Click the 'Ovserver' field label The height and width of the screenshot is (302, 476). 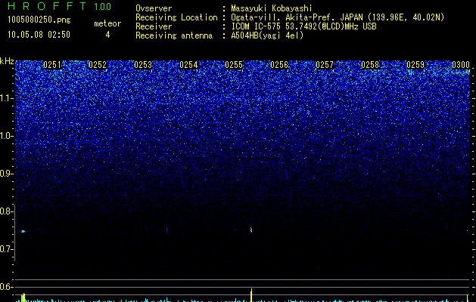click(x=154, y=8)
